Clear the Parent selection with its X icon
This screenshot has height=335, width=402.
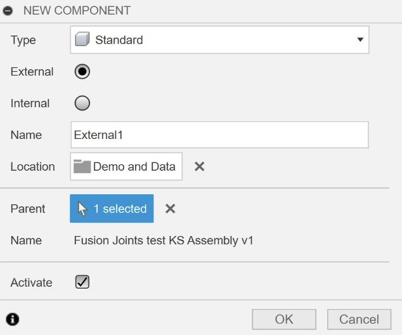(170, 209)
